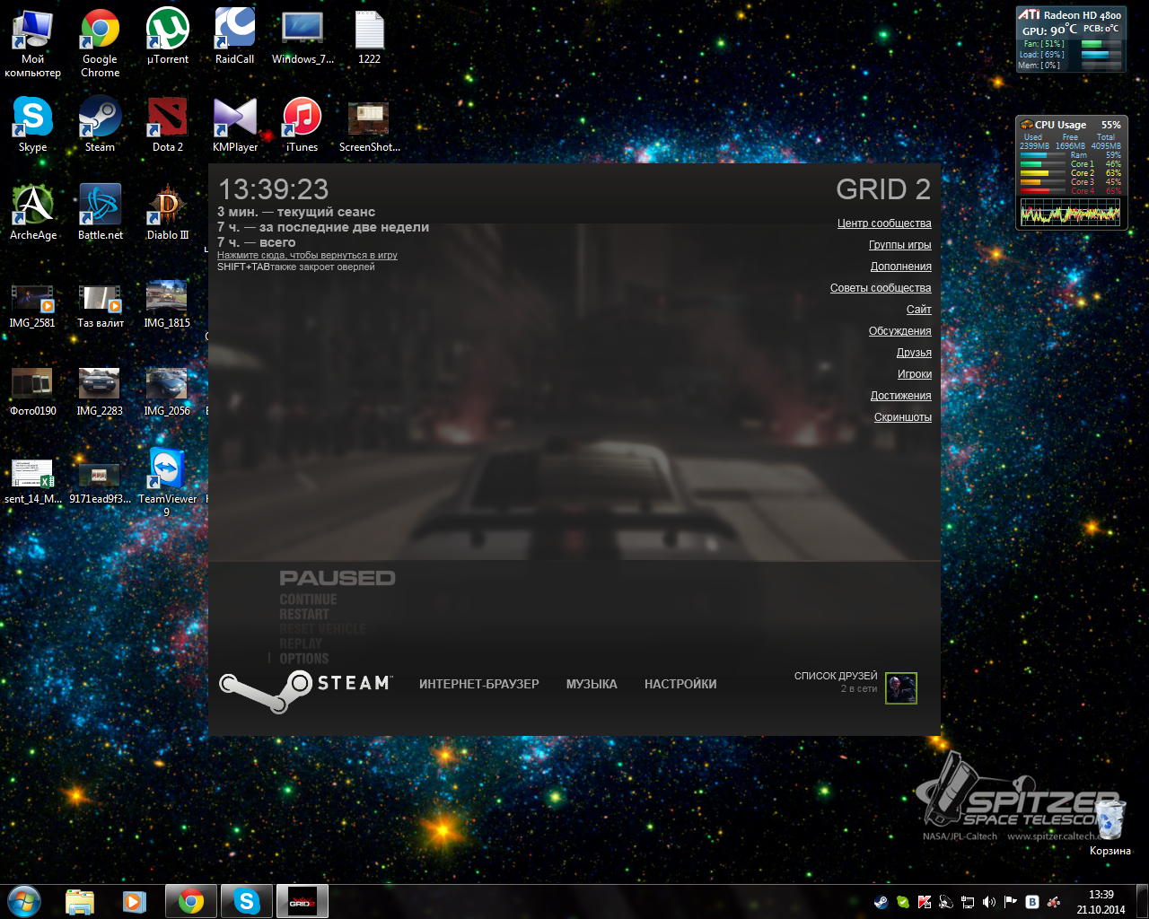Click the link to return to game
Image resolution: width=1149 pixels, height=919 pixels.
307,256
